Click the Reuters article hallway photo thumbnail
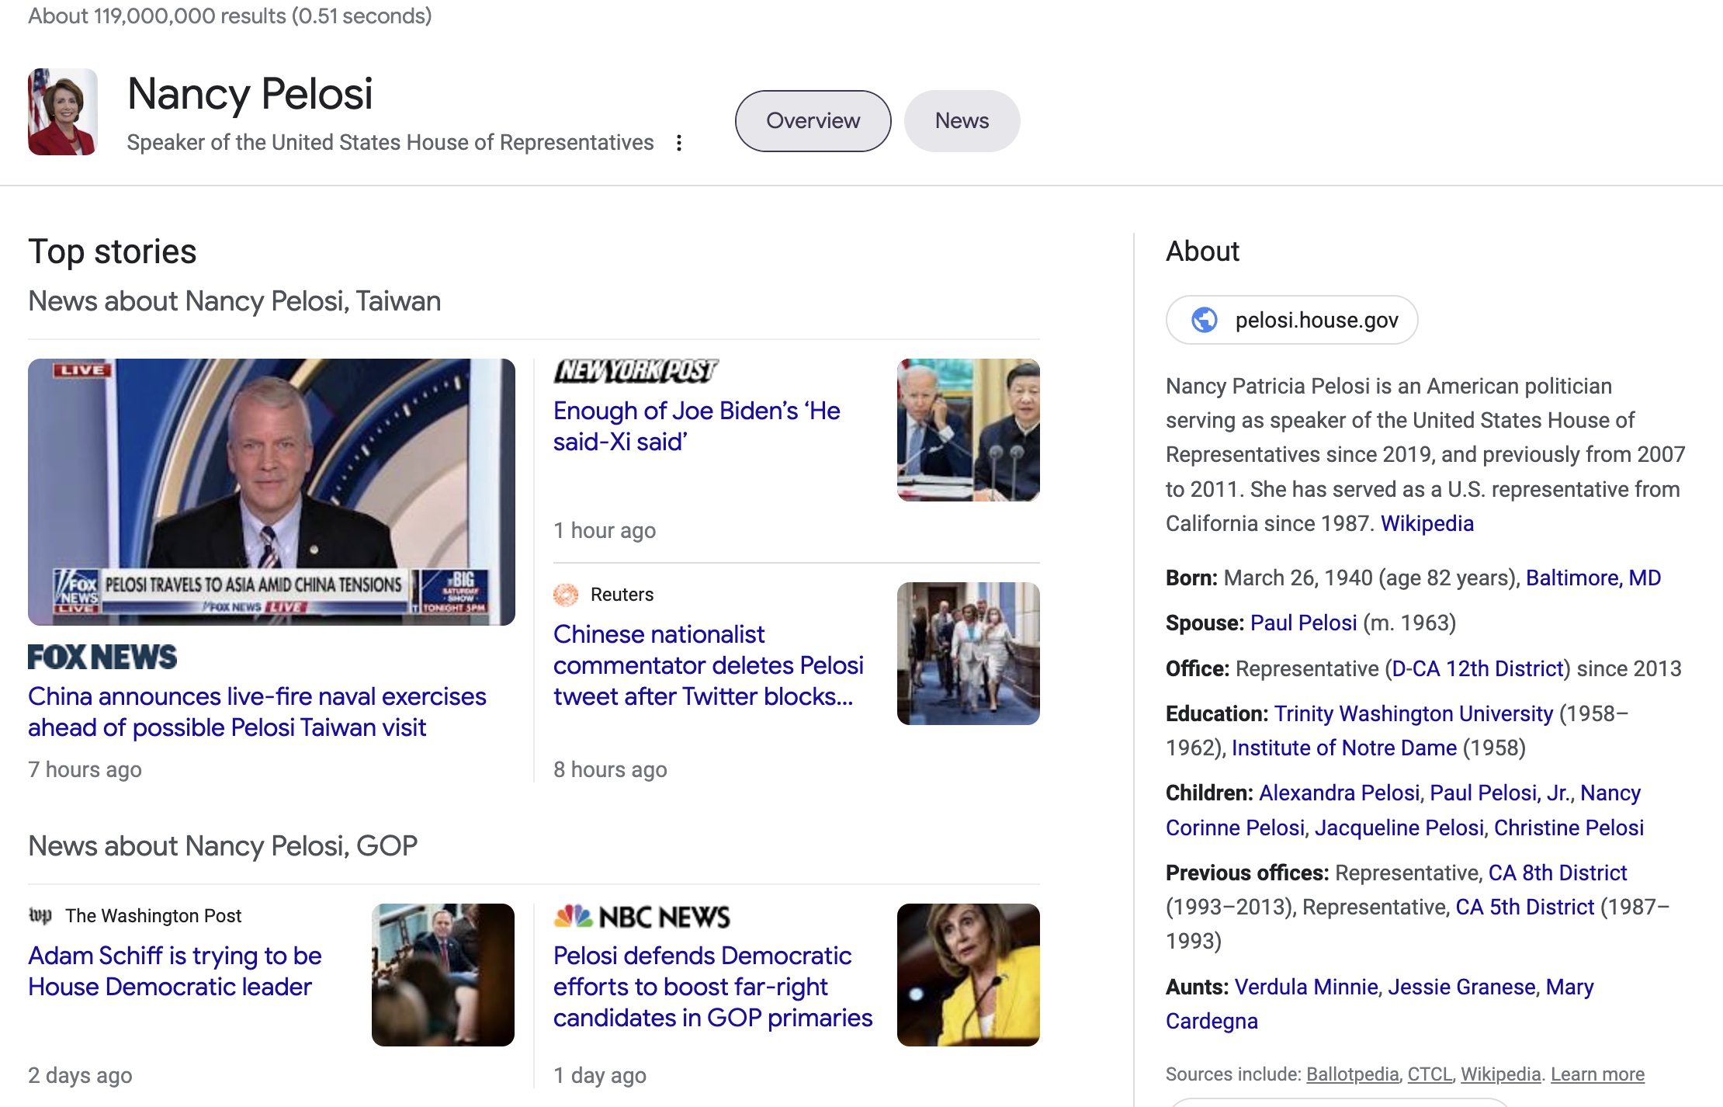 click(969, 654)
